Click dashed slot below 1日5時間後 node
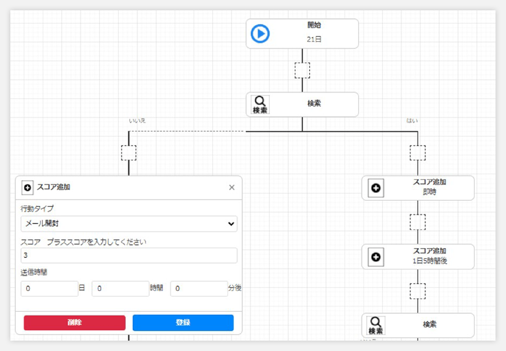 (x=418, y=291)
